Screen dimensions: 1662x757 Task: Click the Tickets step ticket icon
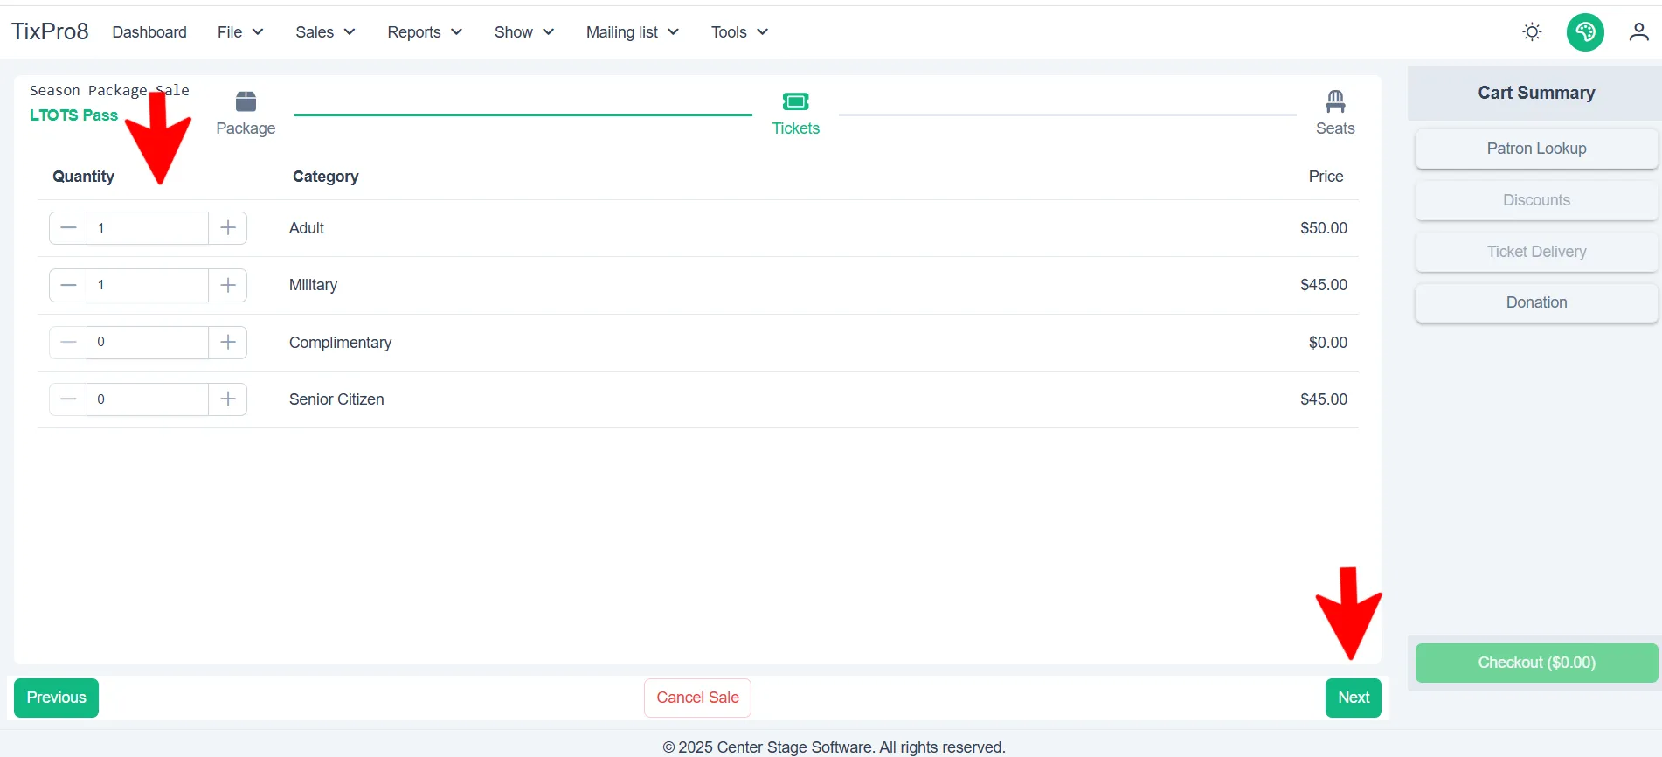tap(795, 101)
